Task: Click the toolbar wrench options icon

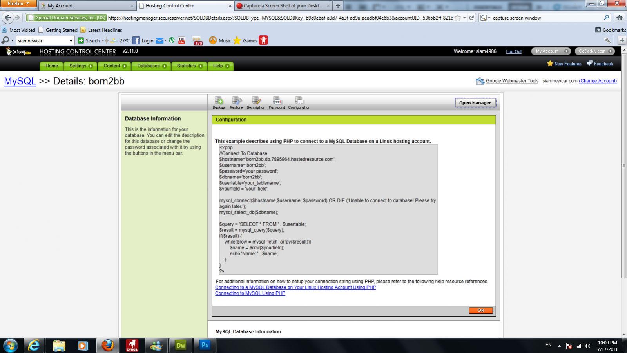Action: pyautogui.click(x=607, y=40)
